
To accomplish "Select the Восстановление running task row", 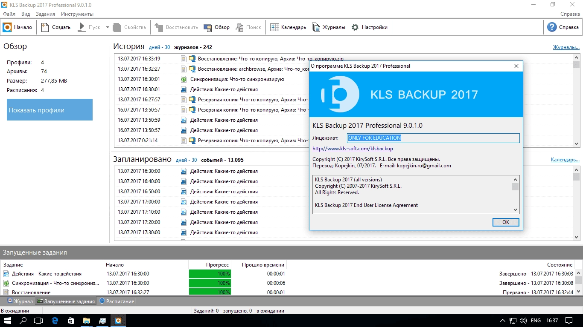I will coord(287,292).
